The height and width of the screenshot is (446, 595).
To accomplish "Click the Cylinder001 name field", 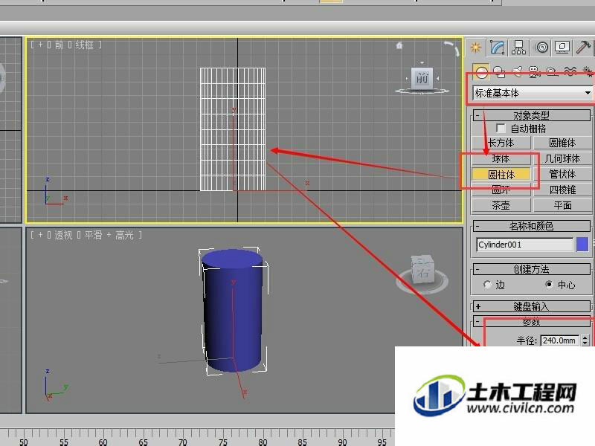I will click(524, 245).
